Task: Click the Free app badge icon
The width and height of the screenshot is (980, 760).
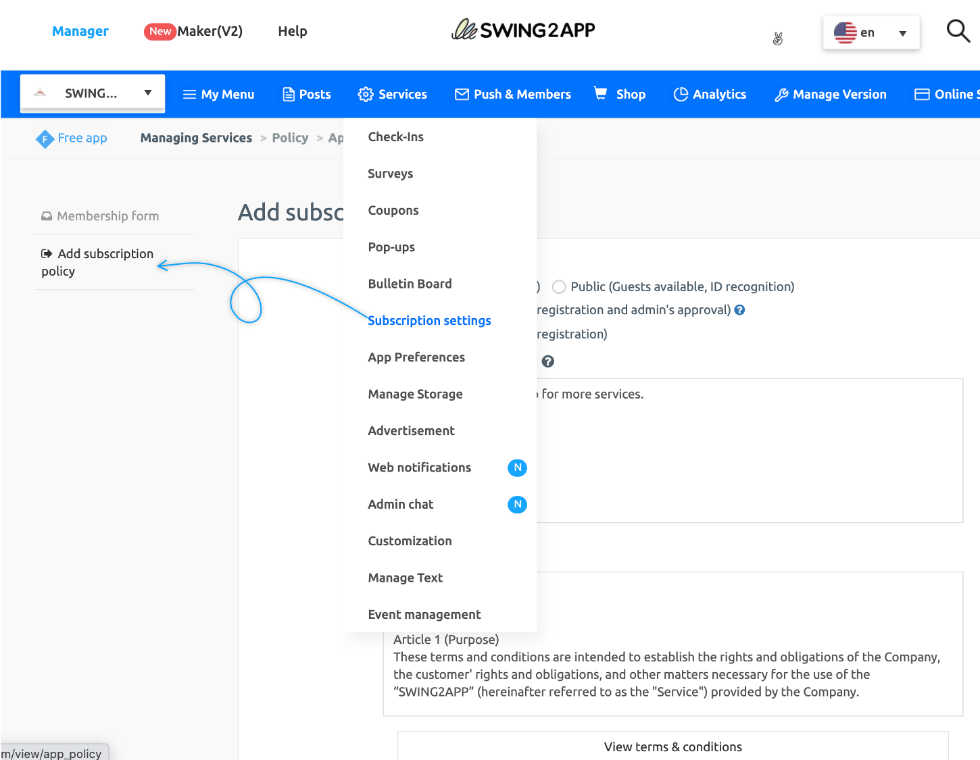Action: (x=45, y=139)
